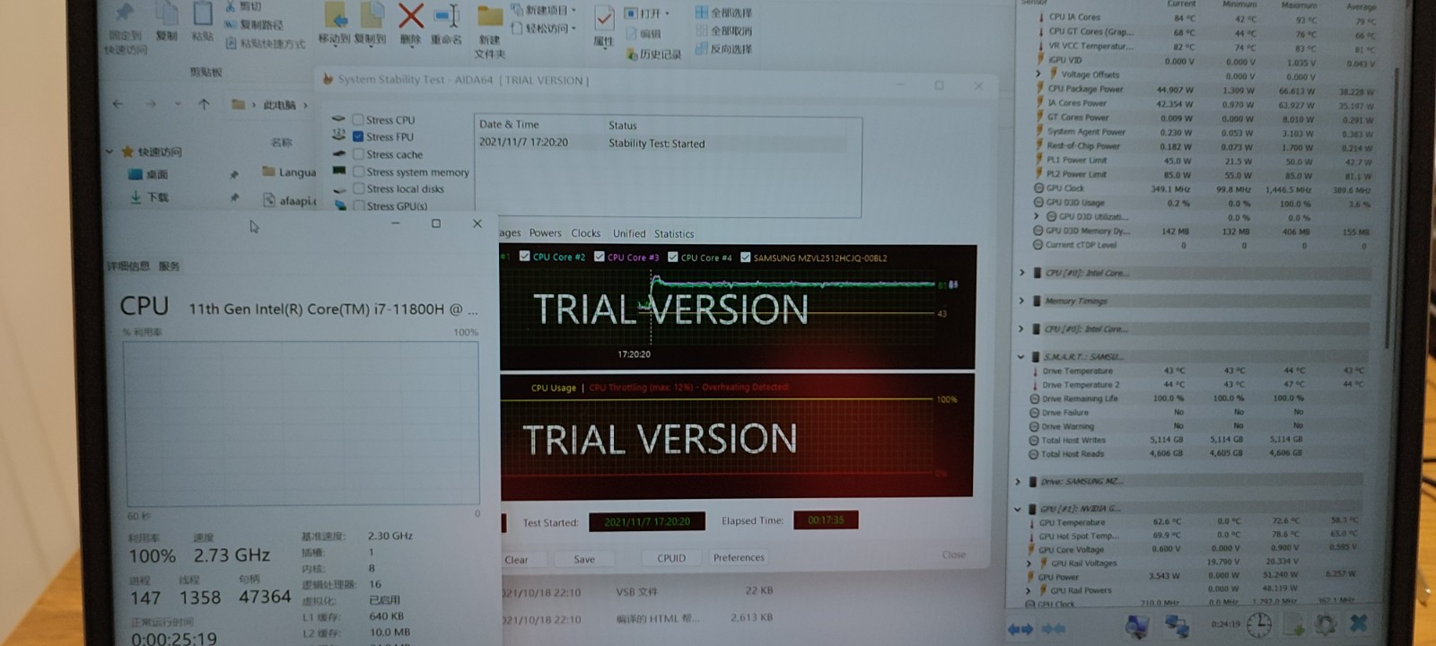Click the Copy To icon in Explorer ribbon
The height and width of the screenshot is (646, 1436).
coord(372,15)
